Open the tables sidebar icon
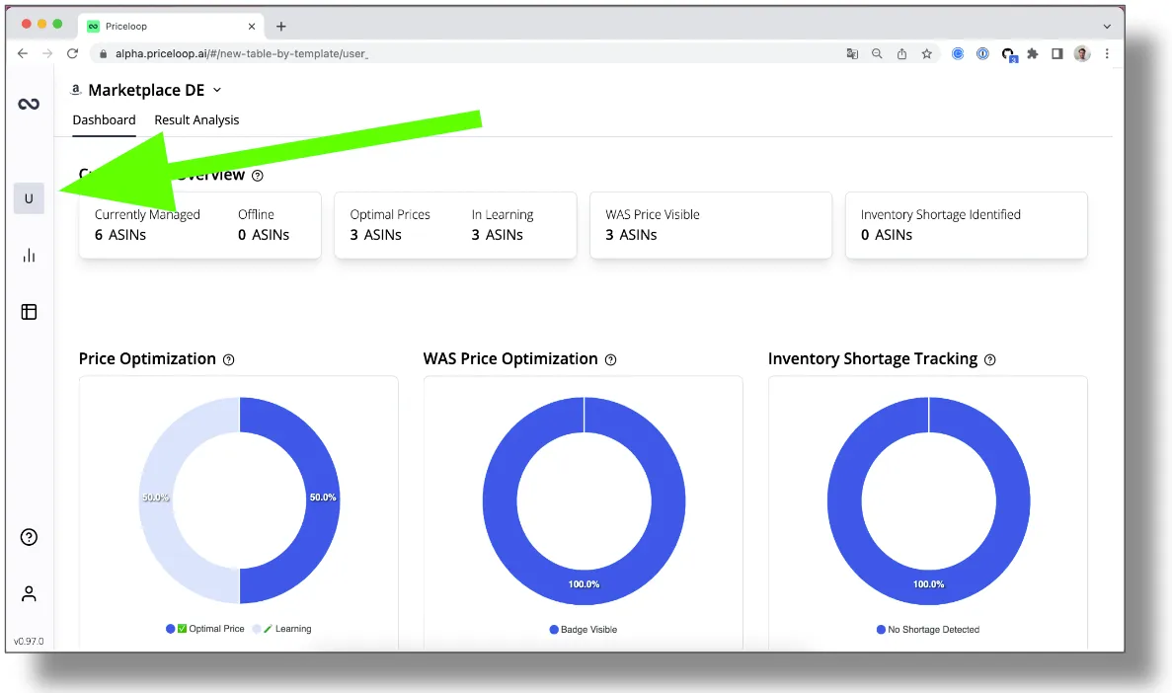This screenshot has height=693, width=1172. point(29,312)
